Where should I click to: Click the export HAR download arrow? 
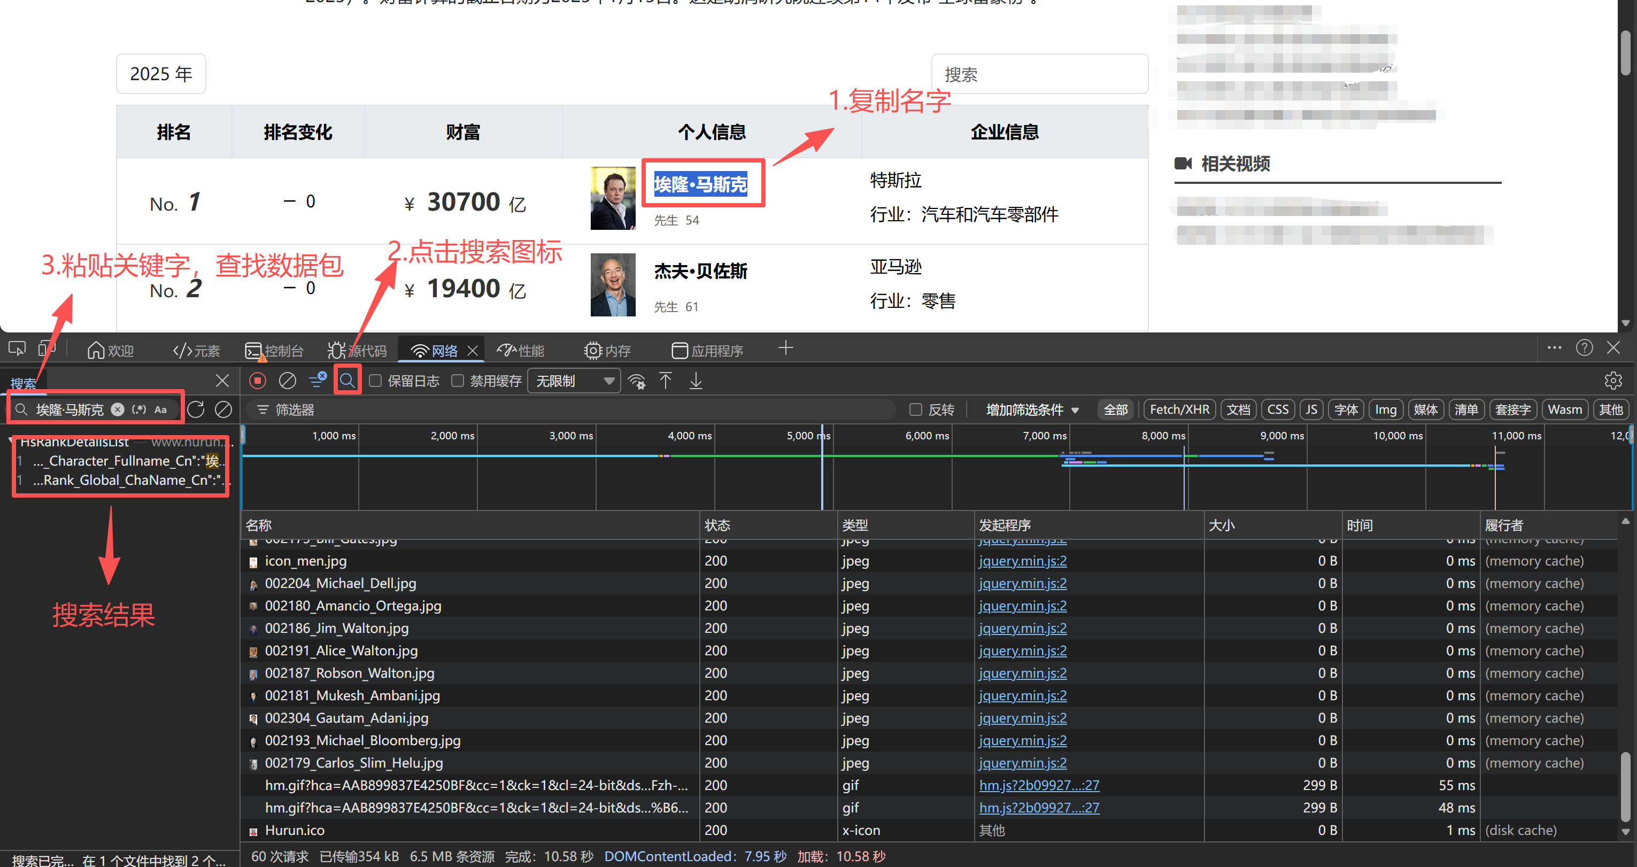click(x=696, y=381)
